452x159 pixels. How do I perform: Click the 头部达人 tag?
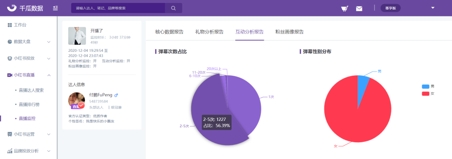(96, 108)
